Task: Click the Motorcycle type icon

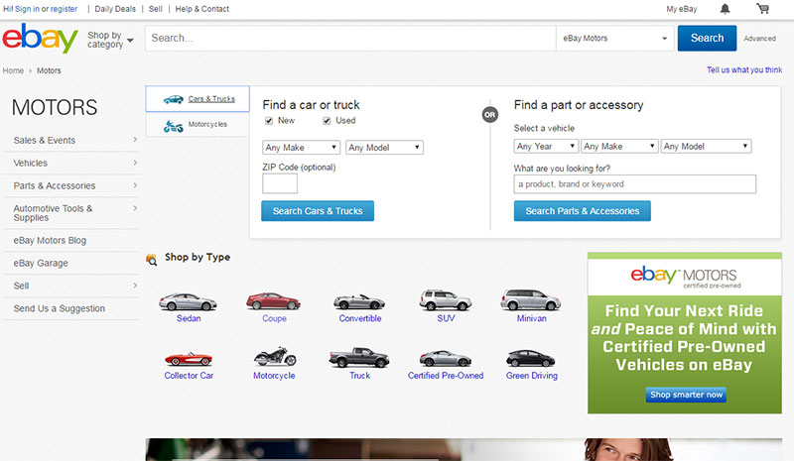Action: tap(275, 357)
